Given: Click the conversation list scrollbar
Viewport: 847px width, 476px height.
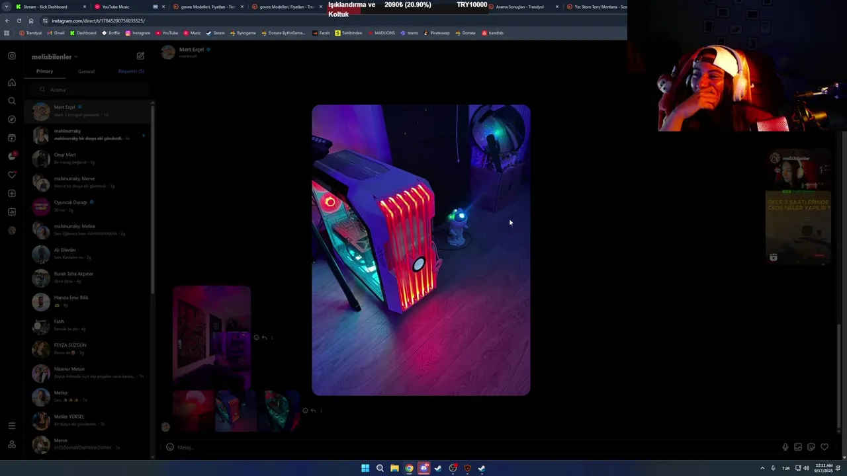Looking at the screenshot, I should tap(153, 198).
